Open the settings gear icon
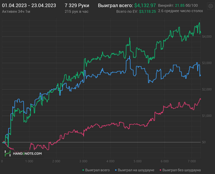The height and width of the screenshot is (174, 215). [x=211, y=6]
